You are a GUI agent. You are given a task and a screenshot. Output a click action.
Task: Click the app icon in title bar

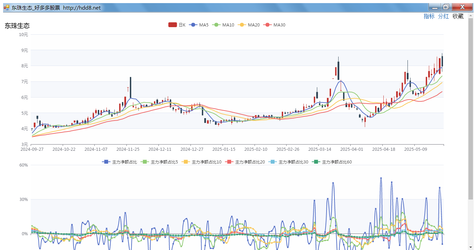pyautogui.click(x=7, y=7)
